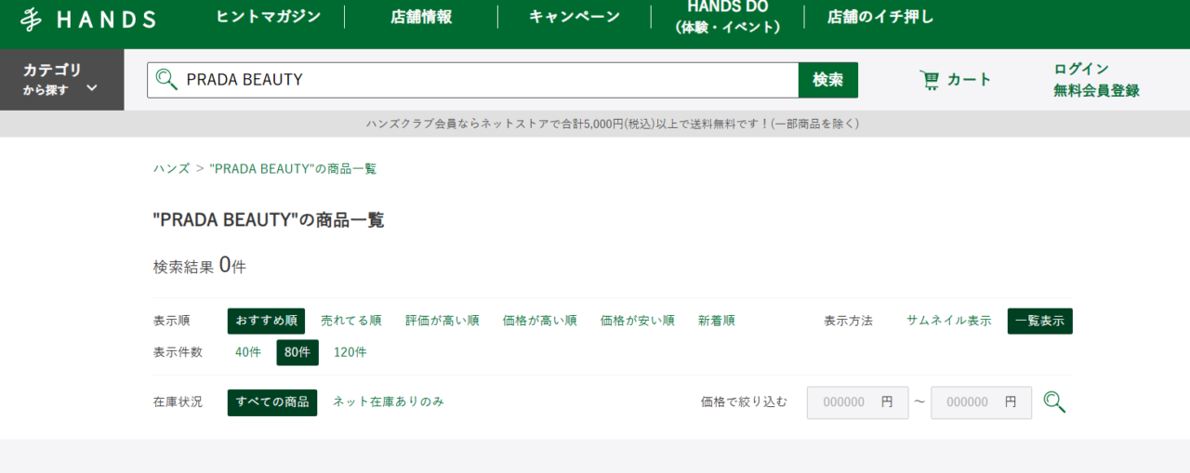Open the キャンペーン menu

tap(575, 17)
